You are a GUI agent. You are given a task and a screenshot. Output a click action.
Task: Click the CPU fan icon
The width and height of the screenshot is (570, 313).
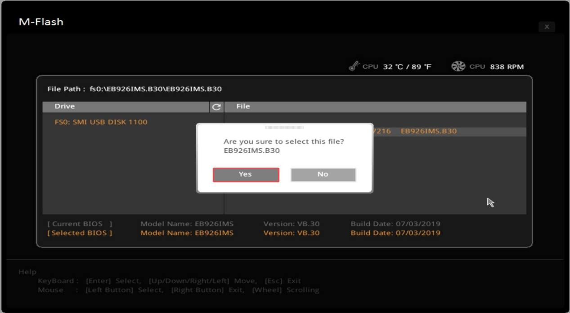click(x=458, y=66)
